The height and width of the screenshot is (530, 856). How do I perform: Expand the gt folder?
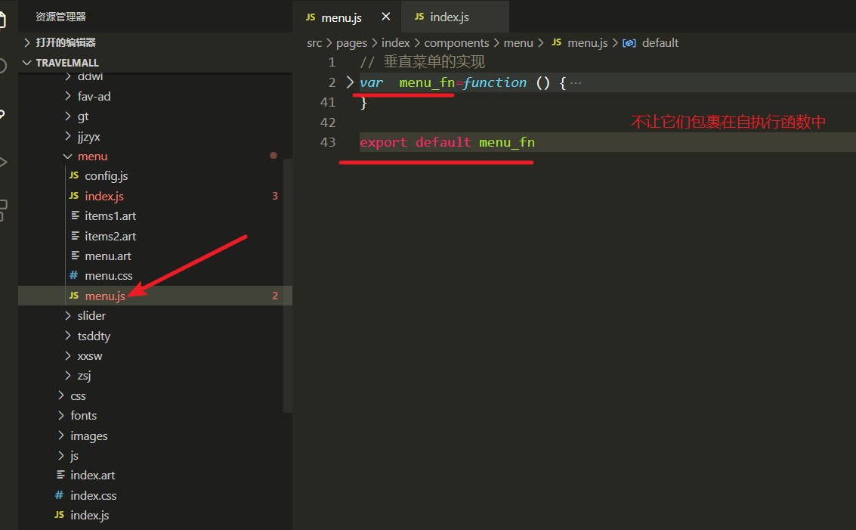pos(68,116)
